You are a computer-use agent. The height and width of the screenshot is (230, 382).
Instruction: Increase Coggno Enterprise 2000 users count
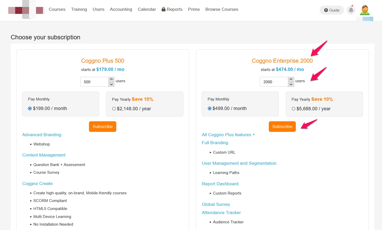(x=291, y=79)
